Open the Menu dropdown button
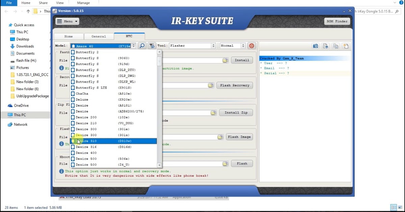405x212 pixels. [67, 21]
